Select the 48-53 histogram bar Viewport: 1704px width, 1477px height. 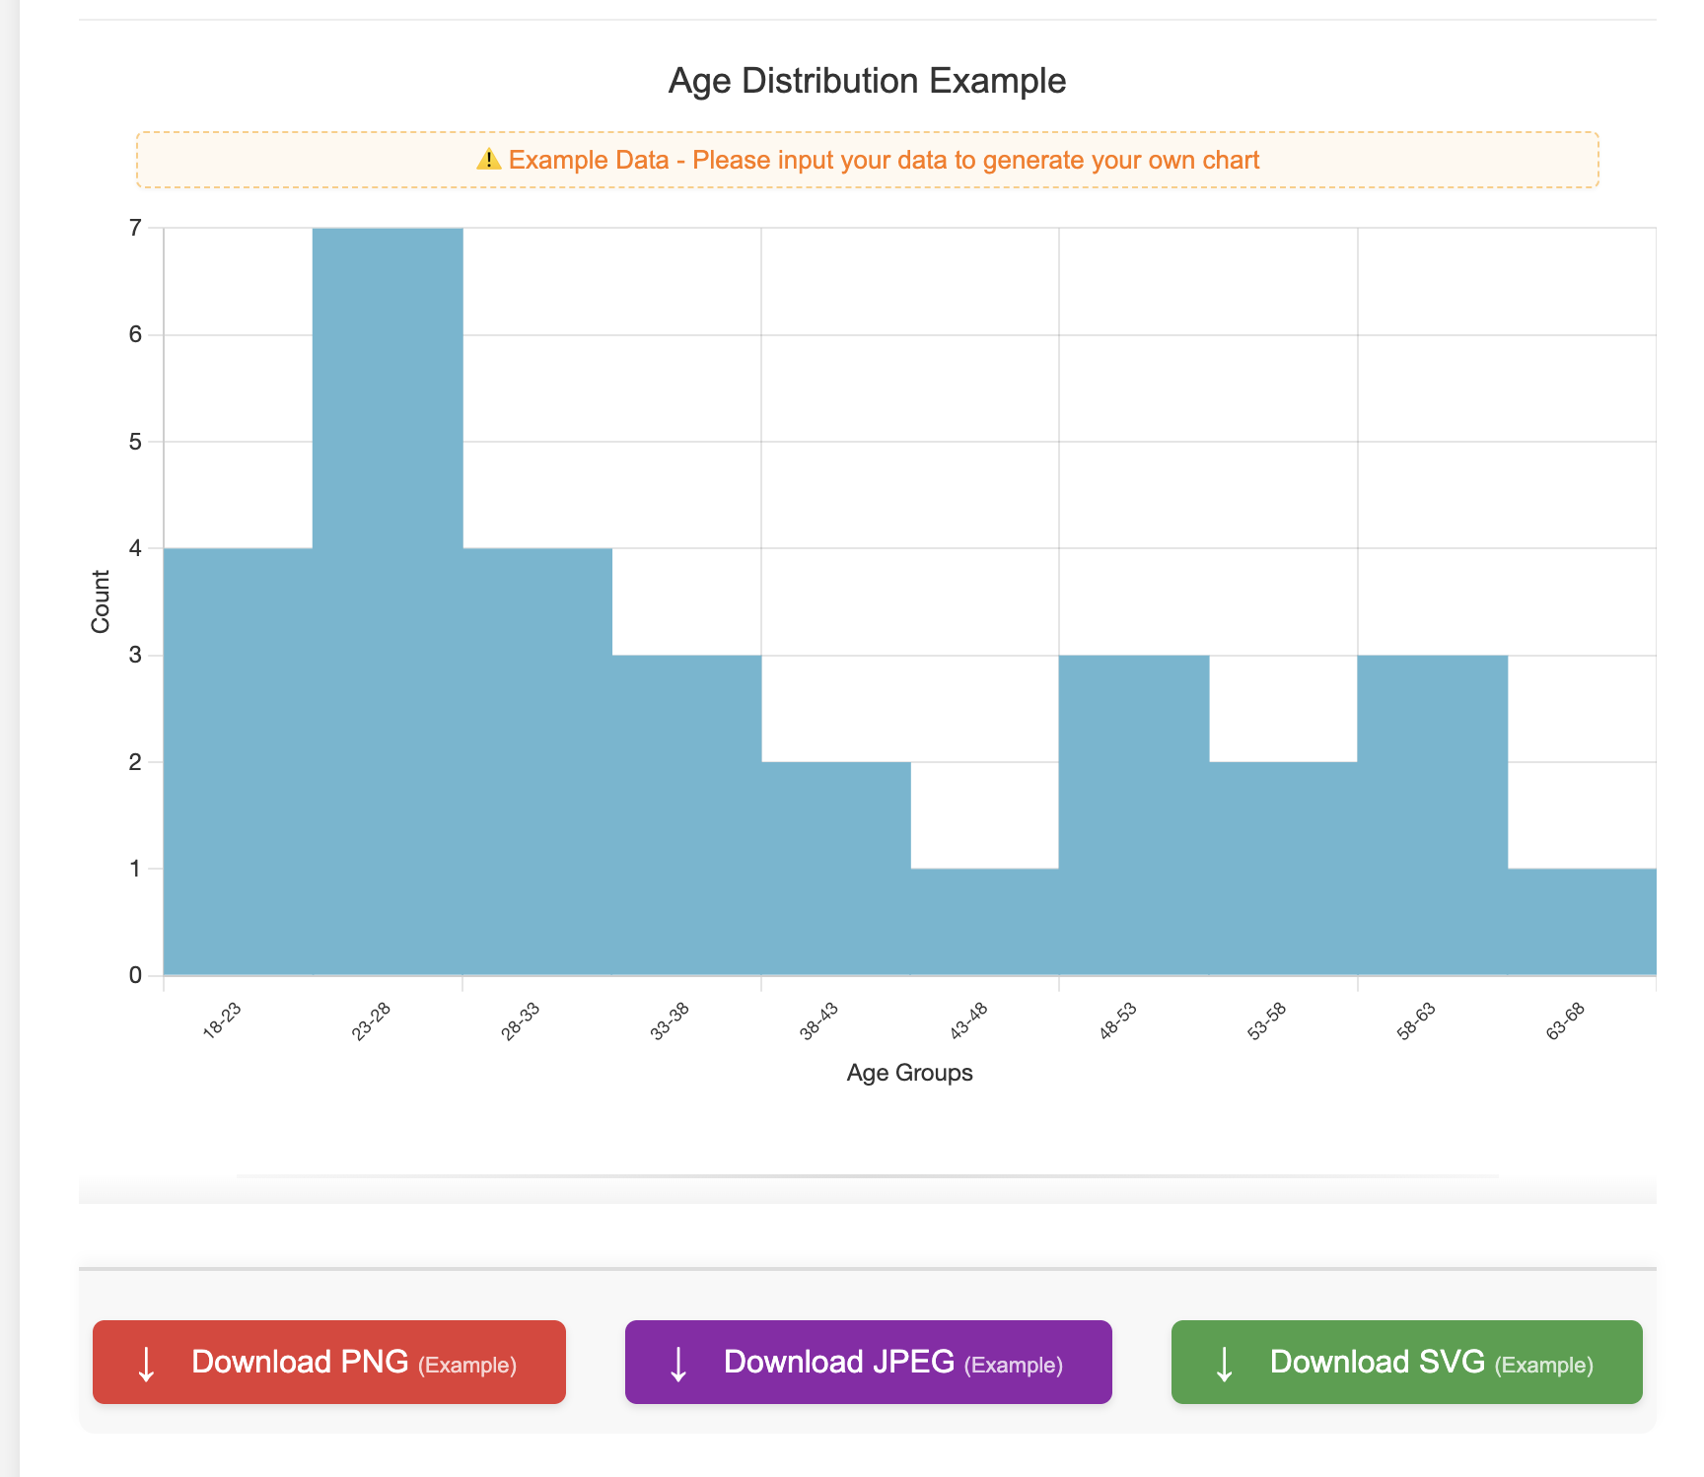pyautogui.click(x=1134, y=814)
